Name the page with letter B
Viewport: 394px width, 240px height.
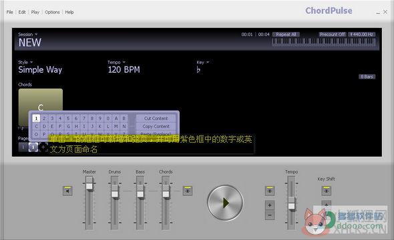[124, 118]
